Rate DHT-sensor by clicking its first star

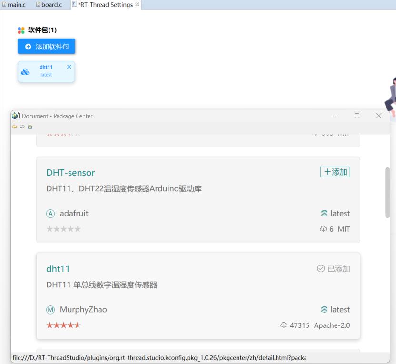point(49,228)
